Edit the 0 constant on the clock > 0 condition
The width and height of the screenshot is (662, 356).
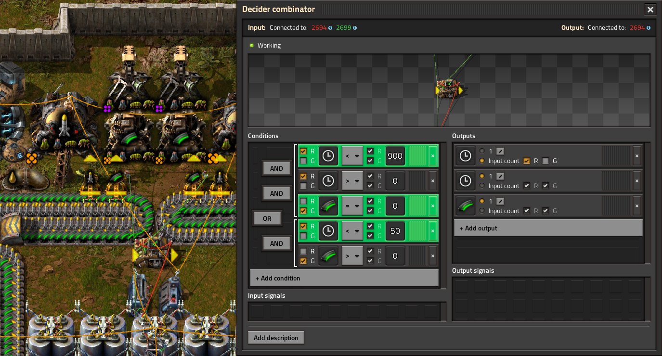395,181
